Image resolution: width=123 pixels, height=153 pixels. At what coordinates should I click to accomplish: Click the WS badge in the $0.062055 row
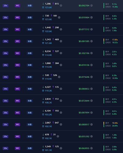(x=17, y=148)
